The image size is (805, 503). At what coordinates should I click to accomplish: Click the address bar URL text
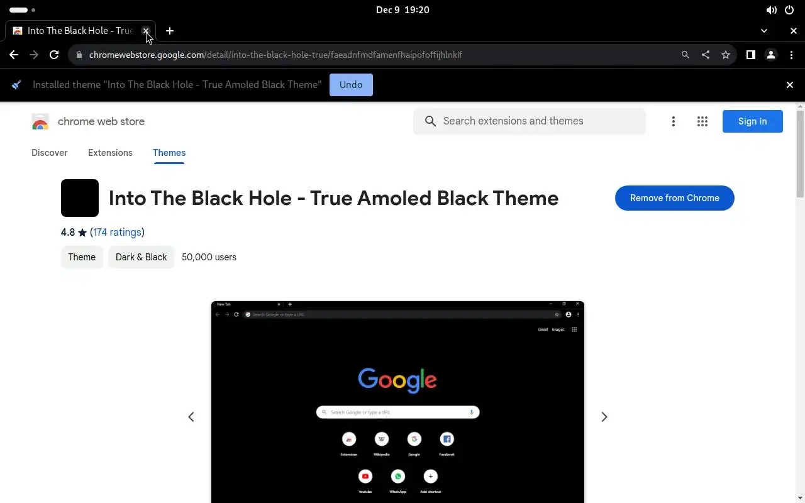[x=275, y=55]
